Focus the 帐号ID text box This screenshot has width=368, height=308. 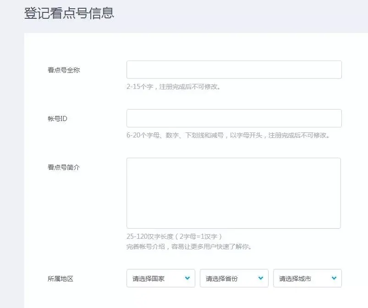pyautogui.click(x=234, y=118)
